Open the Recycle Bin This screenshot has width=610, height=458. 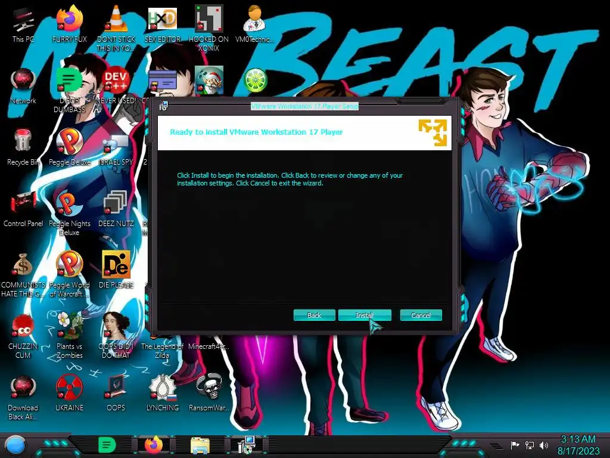23,147
